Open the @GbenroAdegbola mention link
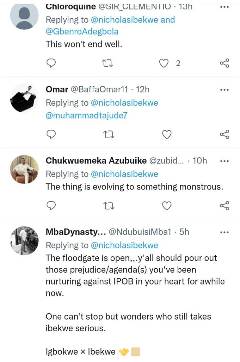 pyautogui.click(x=82, y=32)
